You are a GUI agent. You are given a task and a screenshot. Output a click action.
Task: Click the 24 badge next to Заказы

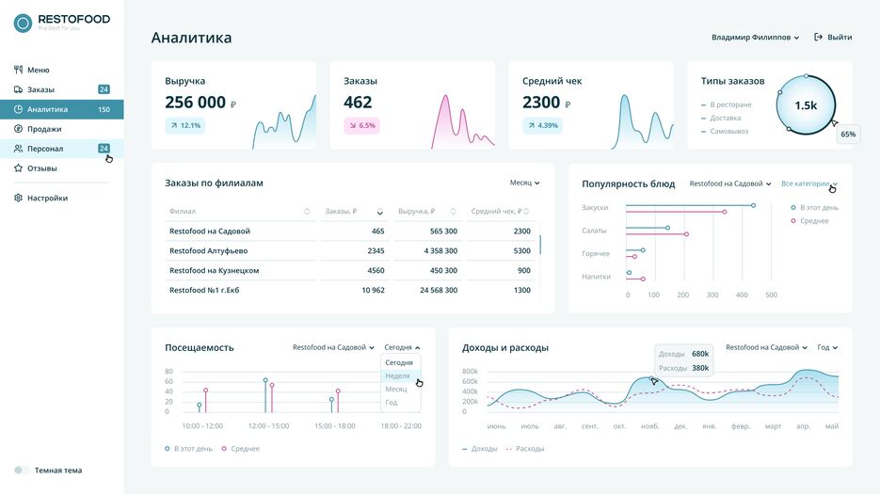pyautogui.click(x=104, y=89)
